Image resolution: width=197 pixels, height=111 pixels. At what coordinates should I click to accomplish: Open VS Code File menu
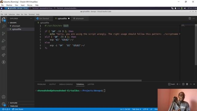(2, 14)
